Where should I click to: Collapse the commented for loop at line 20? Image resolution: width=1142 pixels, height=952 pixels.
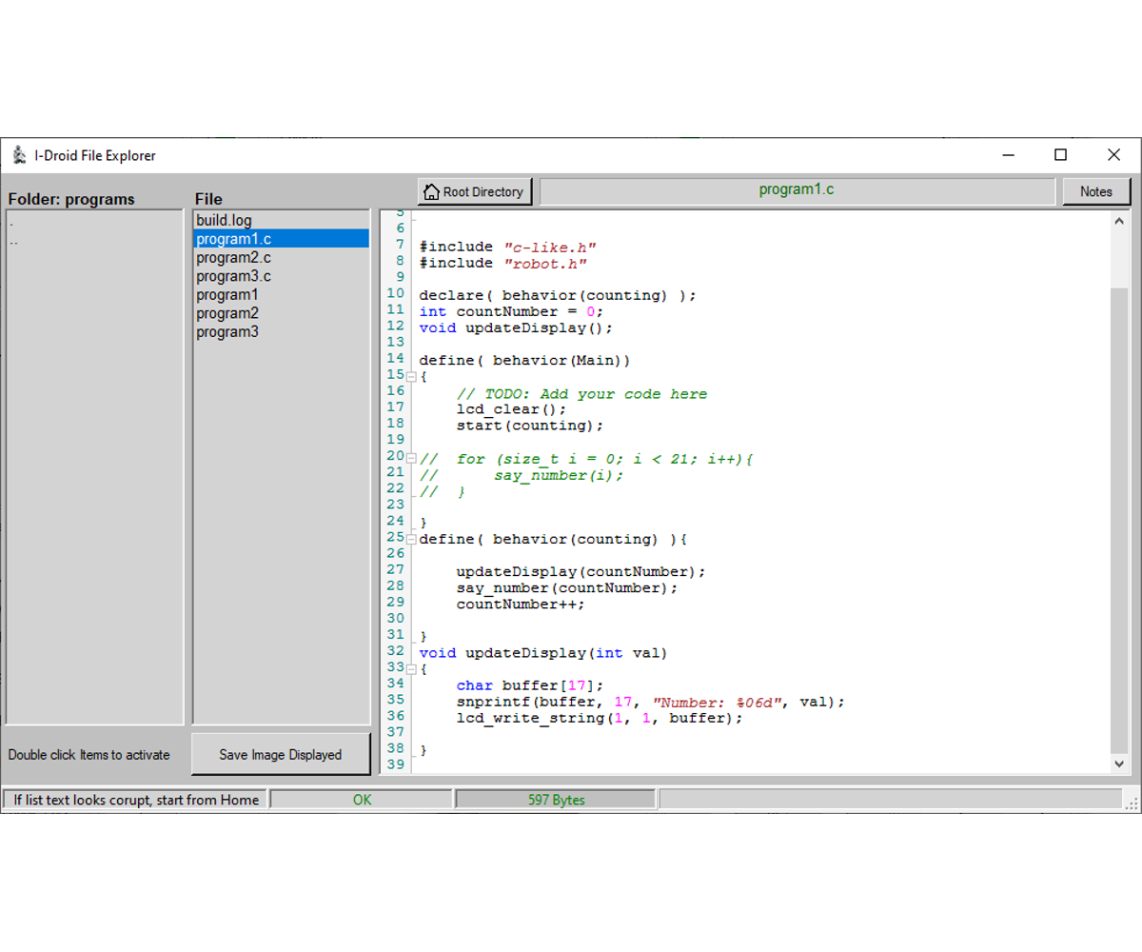[409, 456]
